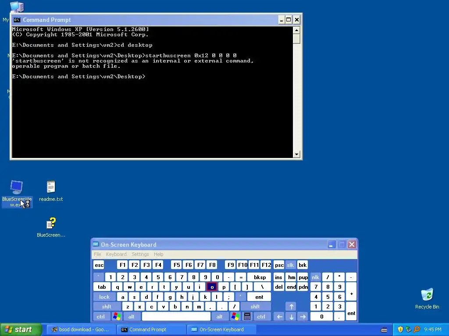Open My Computer icon at top-left
The width and height of the screenshot is (449, 336).
tap(17, 7)
